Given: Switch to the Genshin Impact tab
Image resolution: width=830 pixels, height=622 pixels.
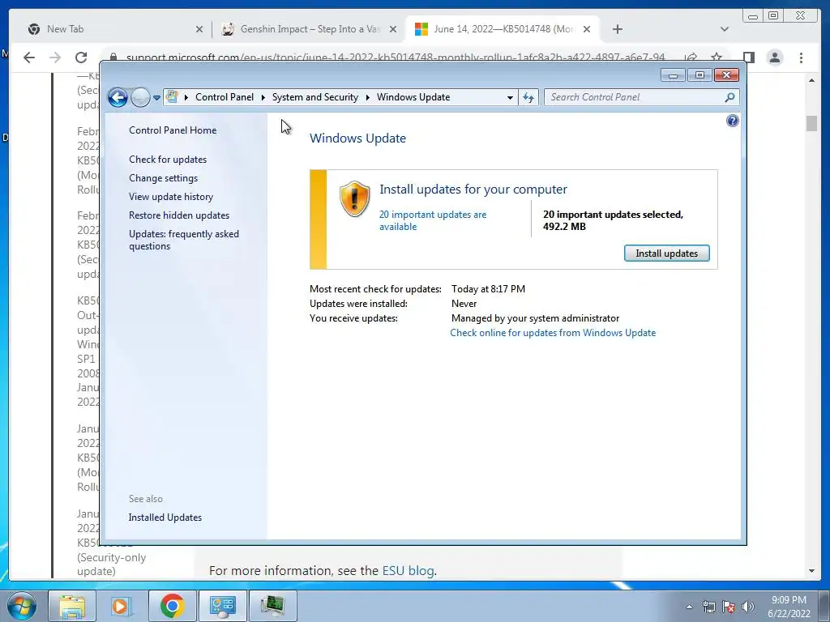Looking at the screenshot, I should [x=310, y=29].
